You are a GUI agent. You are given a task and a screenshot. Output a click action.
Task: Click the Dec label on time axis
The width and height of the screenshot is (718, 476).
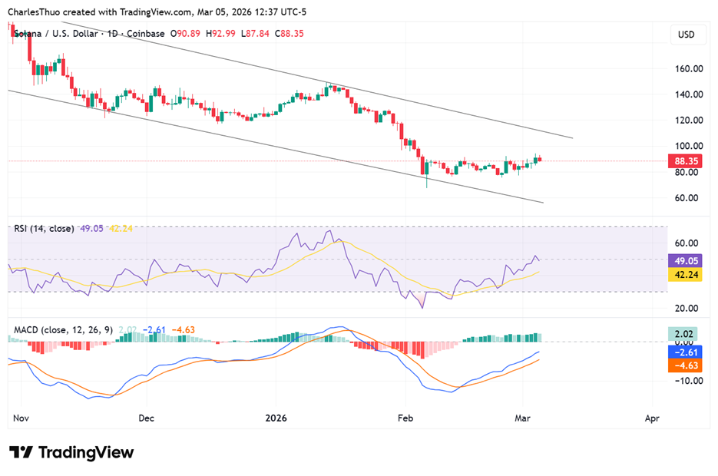pyautogui.click(x=147, y=418)
